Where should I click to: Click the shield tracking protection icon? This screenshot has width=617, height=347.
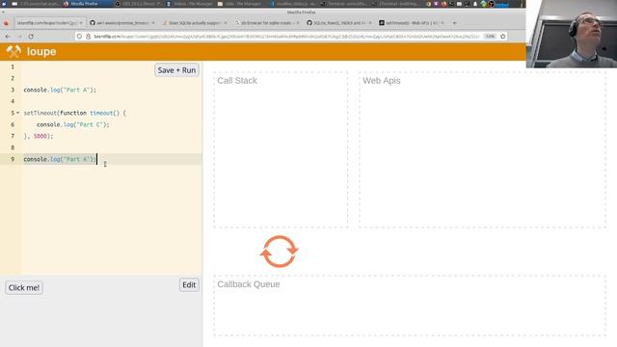[x=79, y=37]
